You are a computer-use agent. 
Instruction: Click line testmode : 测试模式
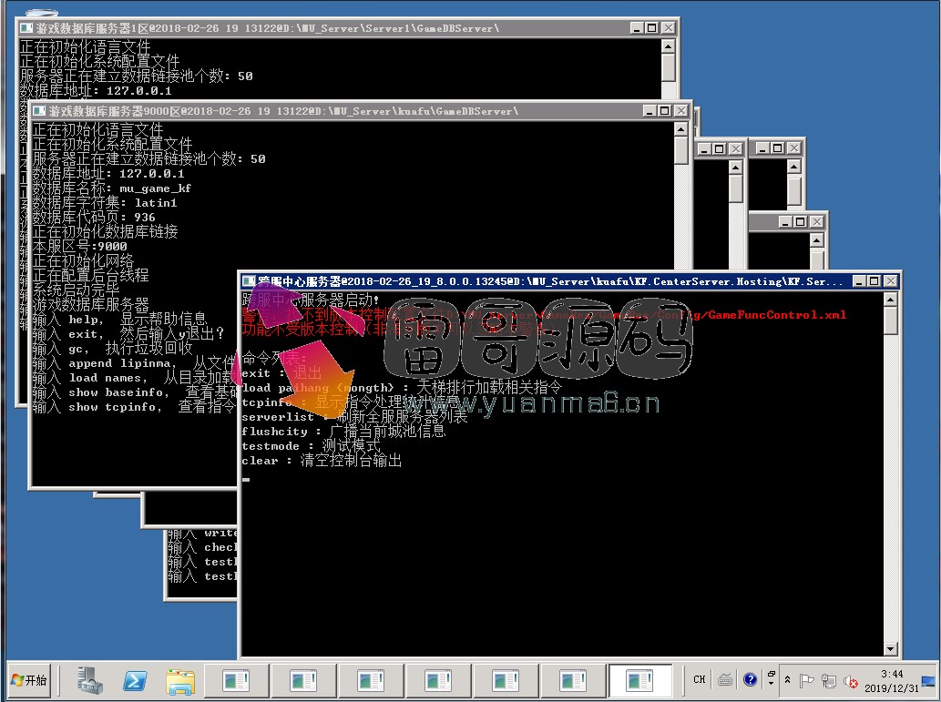[311, 446]
